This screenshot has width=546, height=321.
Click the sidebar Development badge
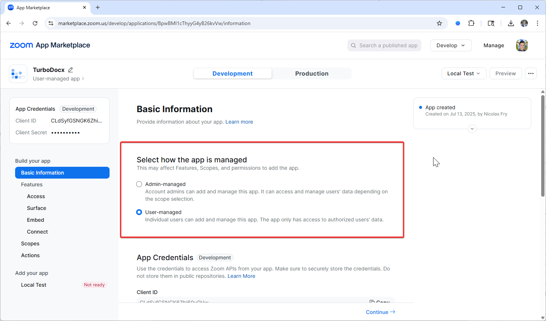[78, 109]
